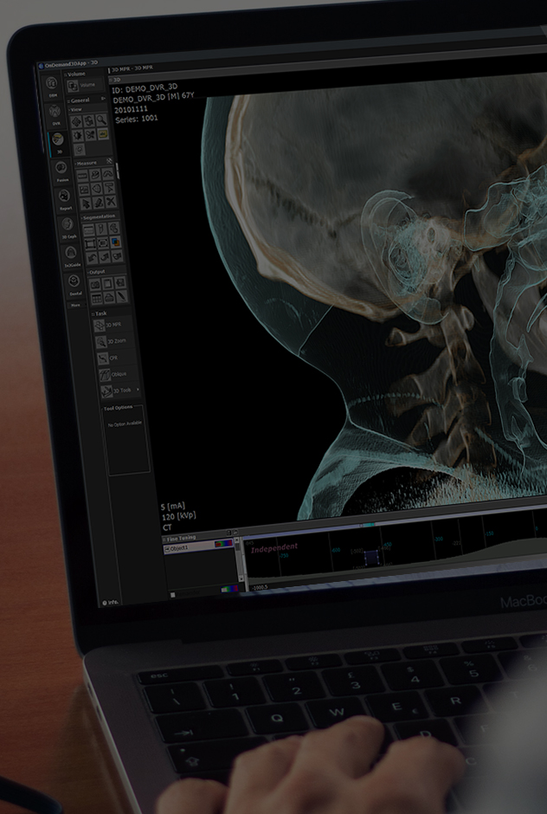The width and height of the screenshot is (547, 814).
Task: Click the grid layout icon in Output
Action: point(97,299)
